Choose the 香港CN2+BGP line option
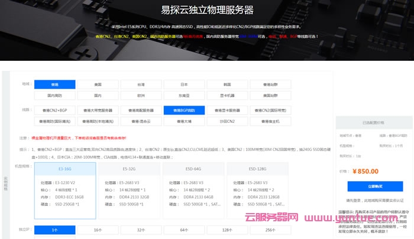This screenshot has width=414, height=239. (54, 110)
